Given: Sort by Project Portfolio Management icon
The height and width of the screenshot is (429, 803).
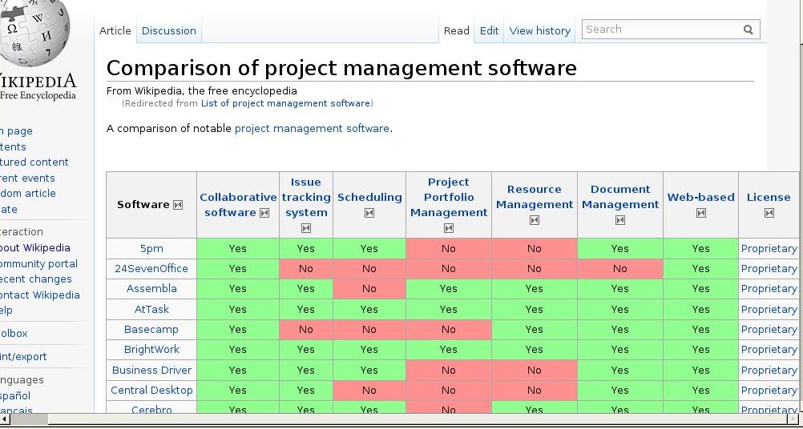Looking at the screenshot, I should 449,229.
